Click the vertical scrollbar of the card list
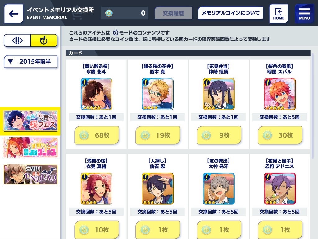 [312, 106]
